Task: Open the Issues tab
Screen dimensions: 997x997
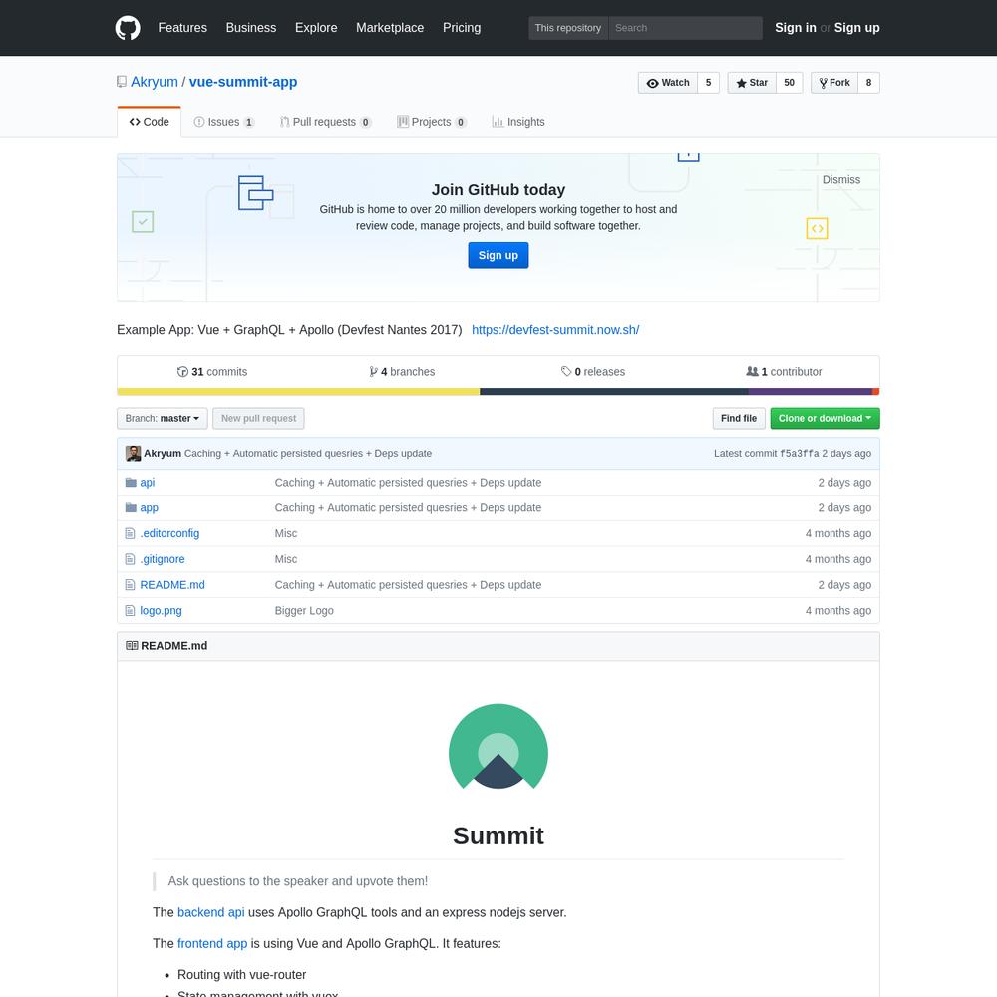Action: [x=223, y=122]
